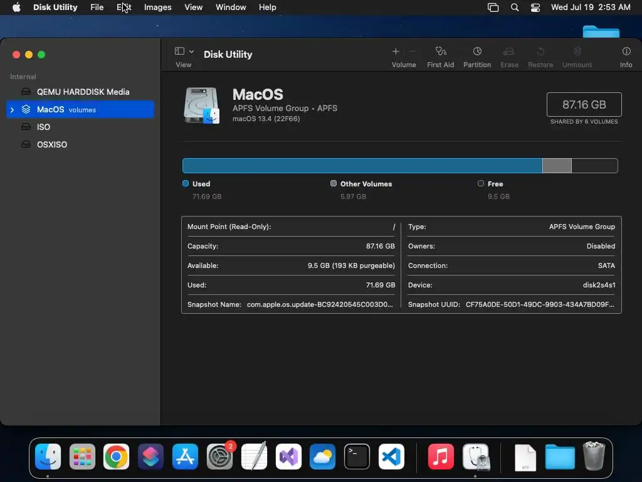The height and width of the screenshot is (482, 642).
Task: Expand the MacOS volumes group
Action: click(x=13, y=110)
